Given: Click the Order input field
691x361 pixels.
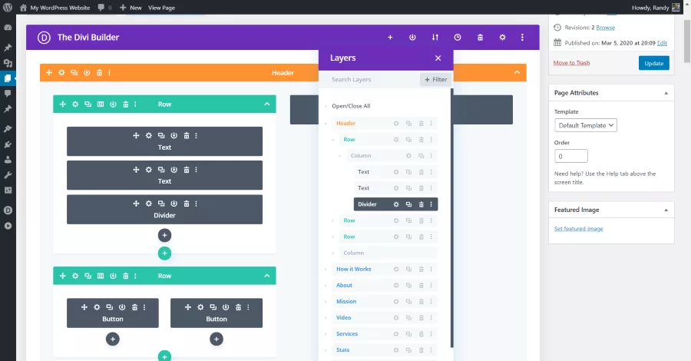Looking at the screenshot, I should click(571, 156).
